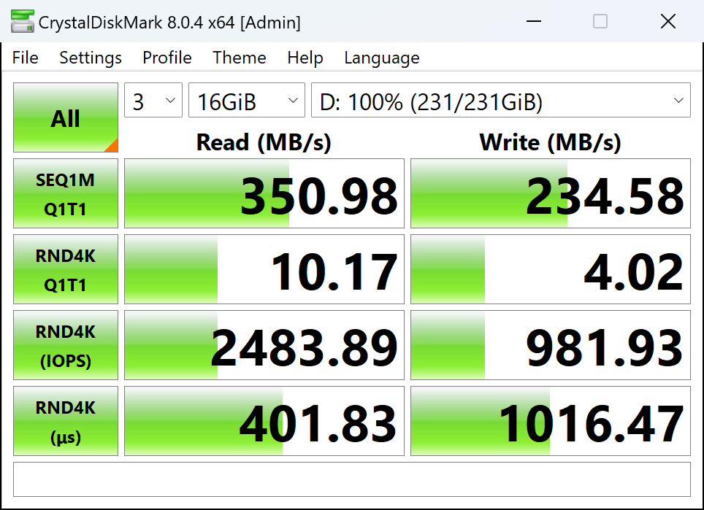Click the Write (MB/s) column header

click(551, 142)
